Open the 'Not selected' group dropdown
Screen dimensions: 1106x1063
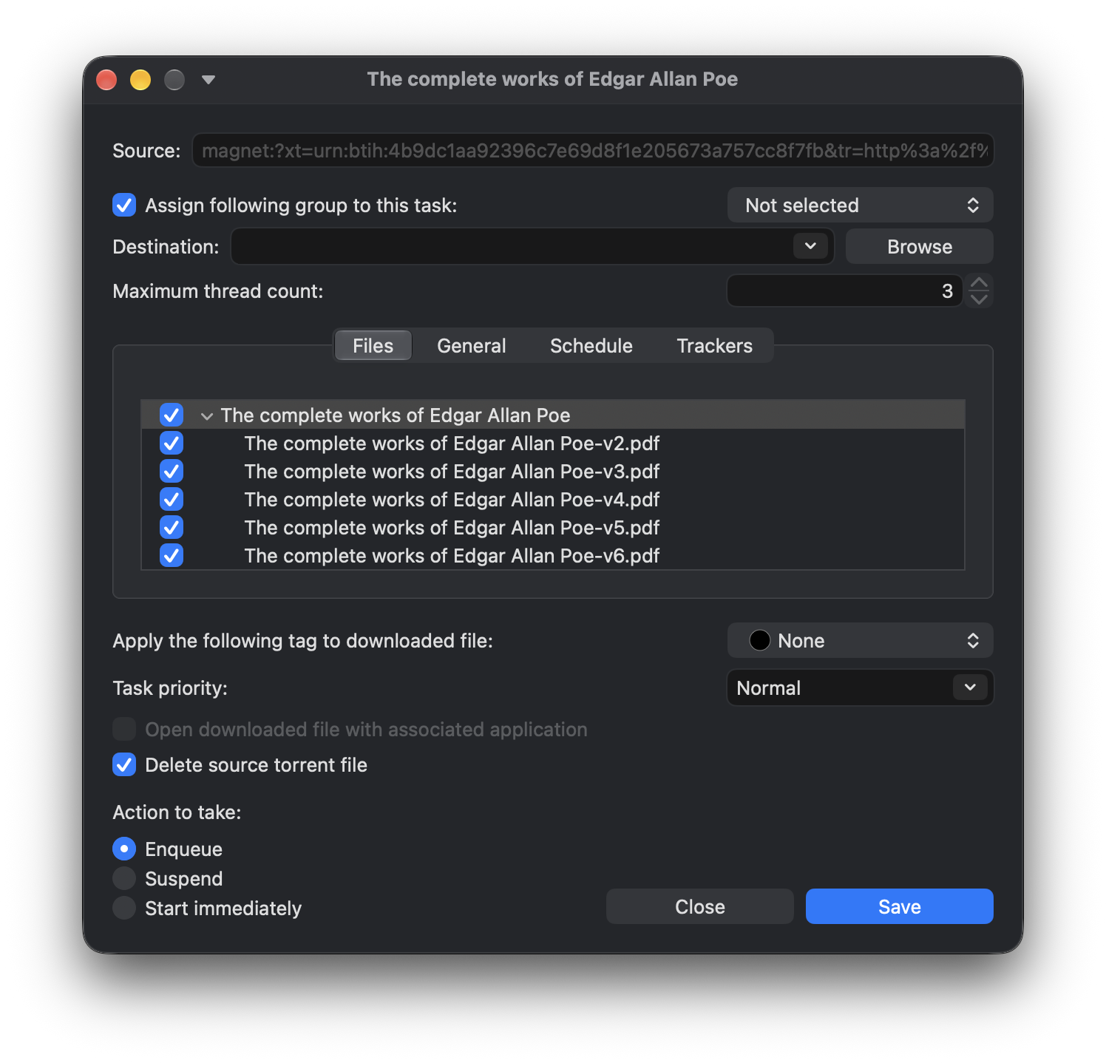860,205
